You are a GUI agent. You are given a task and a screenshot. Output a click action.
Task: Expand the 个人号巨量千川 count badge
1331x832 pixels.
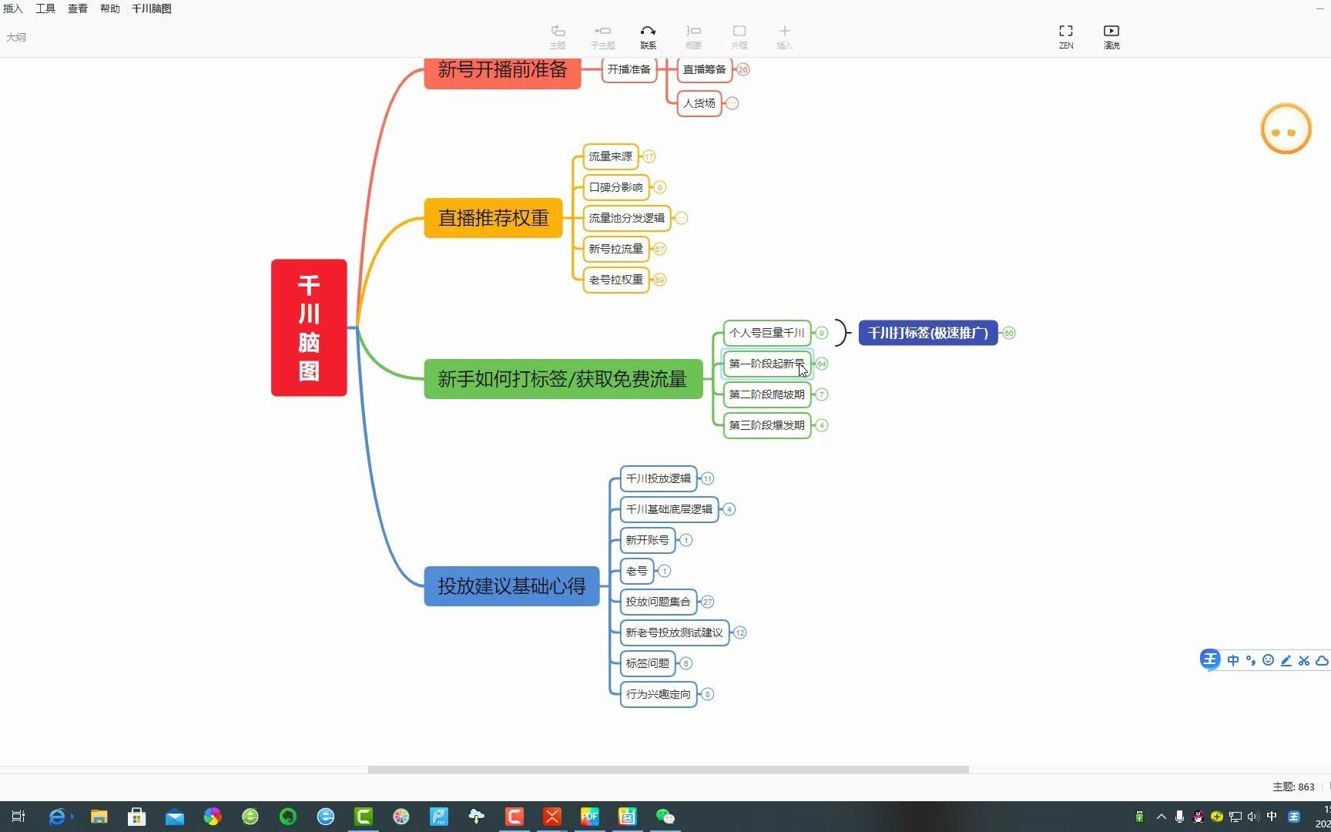822,333
